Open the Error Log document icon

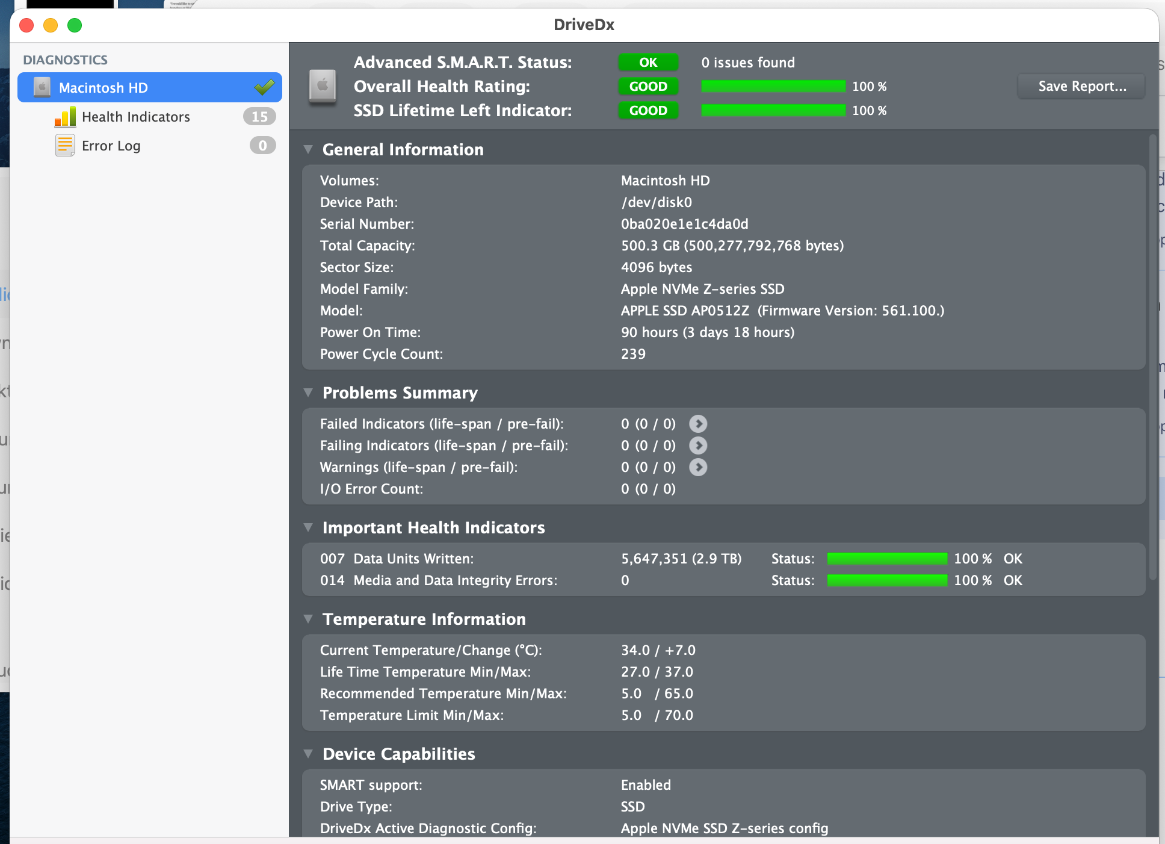pos(65,146)
